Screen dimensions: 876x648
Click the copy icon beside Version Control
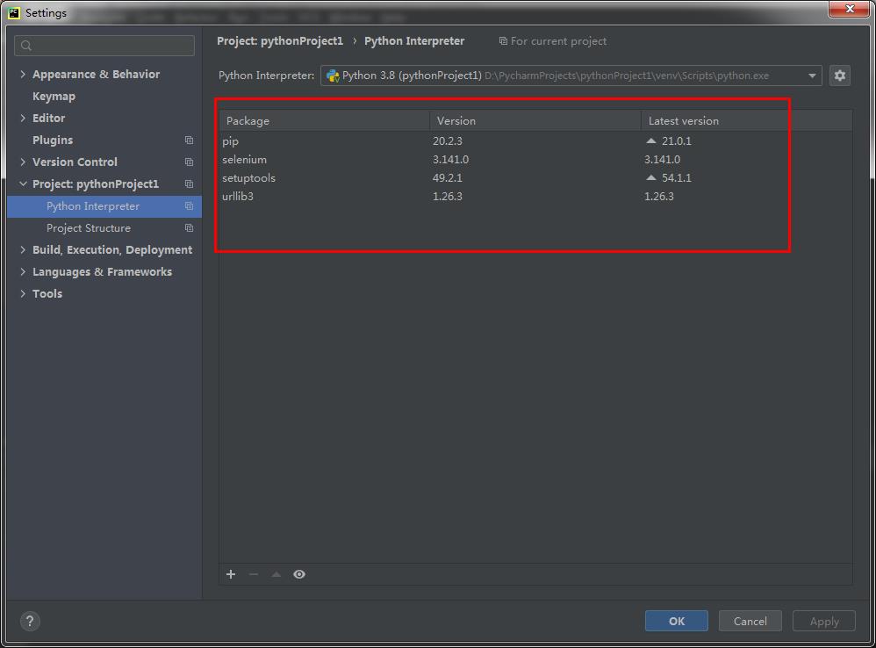click(190, 162)
